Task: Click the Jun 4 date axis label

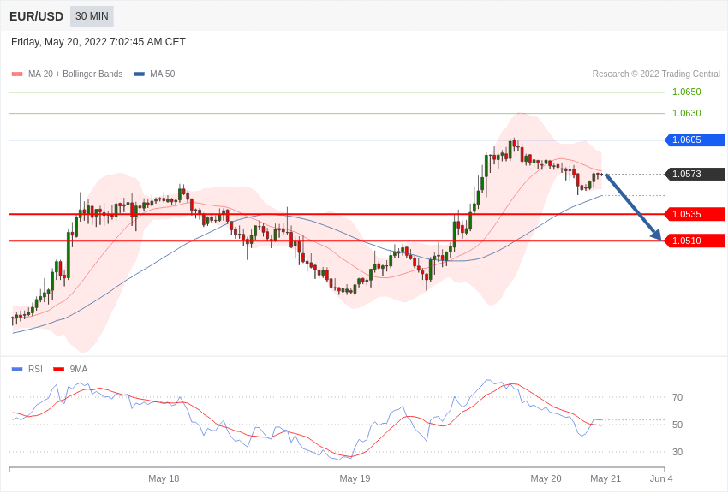Action: pos(661,478)
